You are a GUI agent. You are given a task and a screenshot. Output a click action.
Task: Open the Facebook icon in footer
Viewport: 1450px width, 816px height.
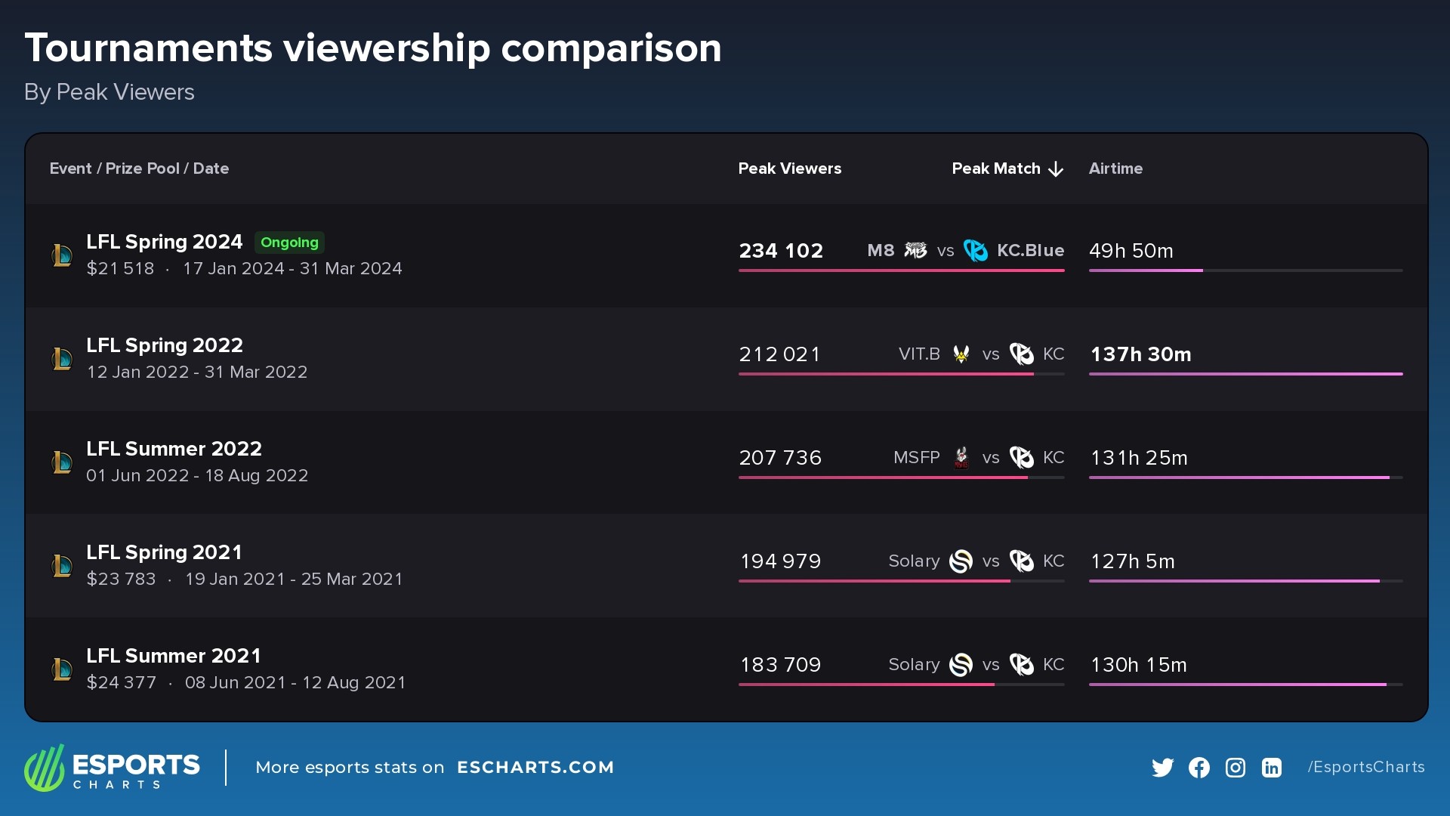[1199, 768]
